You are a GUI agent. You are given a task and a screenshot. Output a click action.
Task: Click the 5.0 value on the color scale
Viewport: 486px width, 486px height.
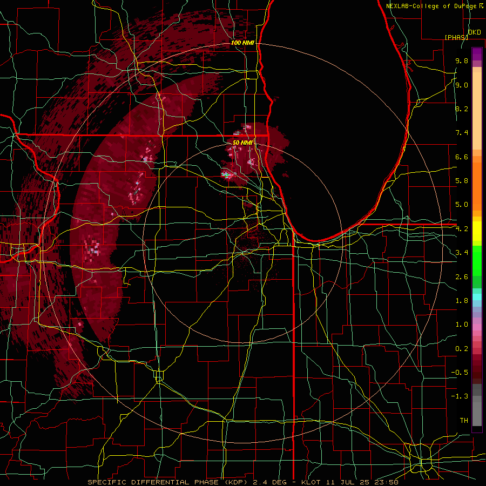pyautogui.click(x=462, y=205)
